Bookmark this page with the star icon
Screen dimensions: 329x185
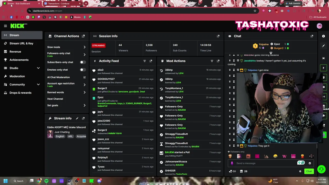(x=255, y=11)
